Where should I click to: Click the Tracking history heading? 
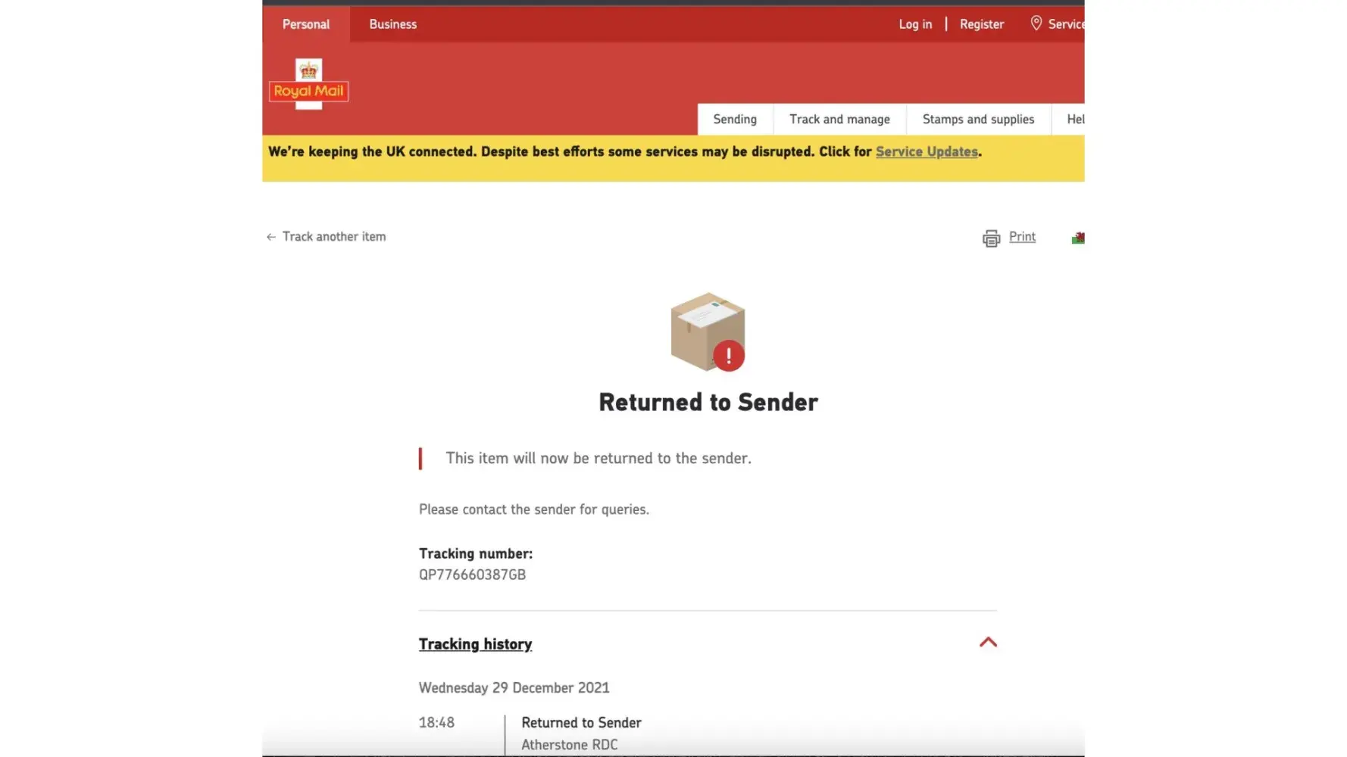[x=475, y=644]
